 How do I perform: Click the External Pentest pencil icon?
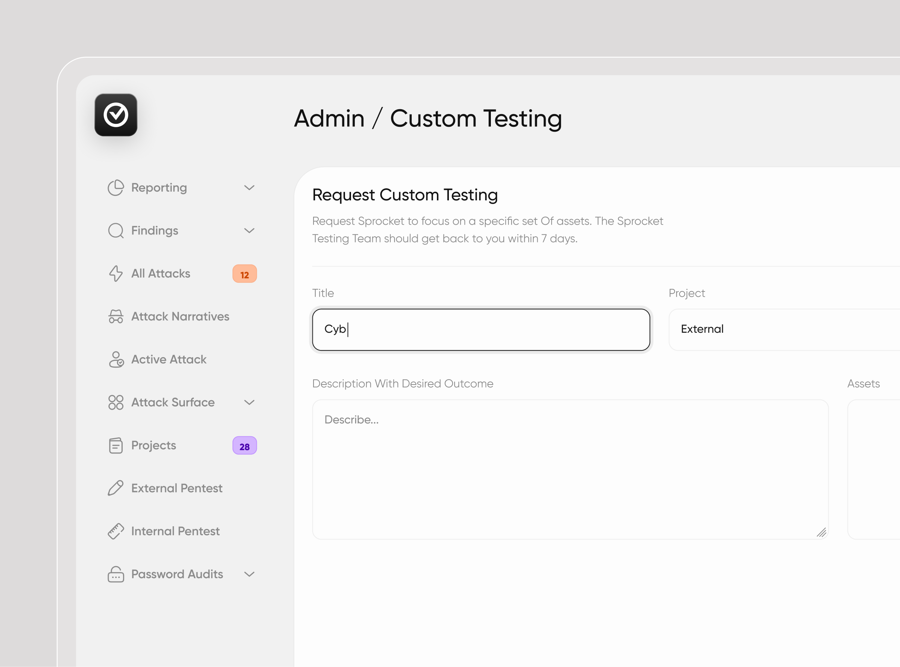coord(116,488)
